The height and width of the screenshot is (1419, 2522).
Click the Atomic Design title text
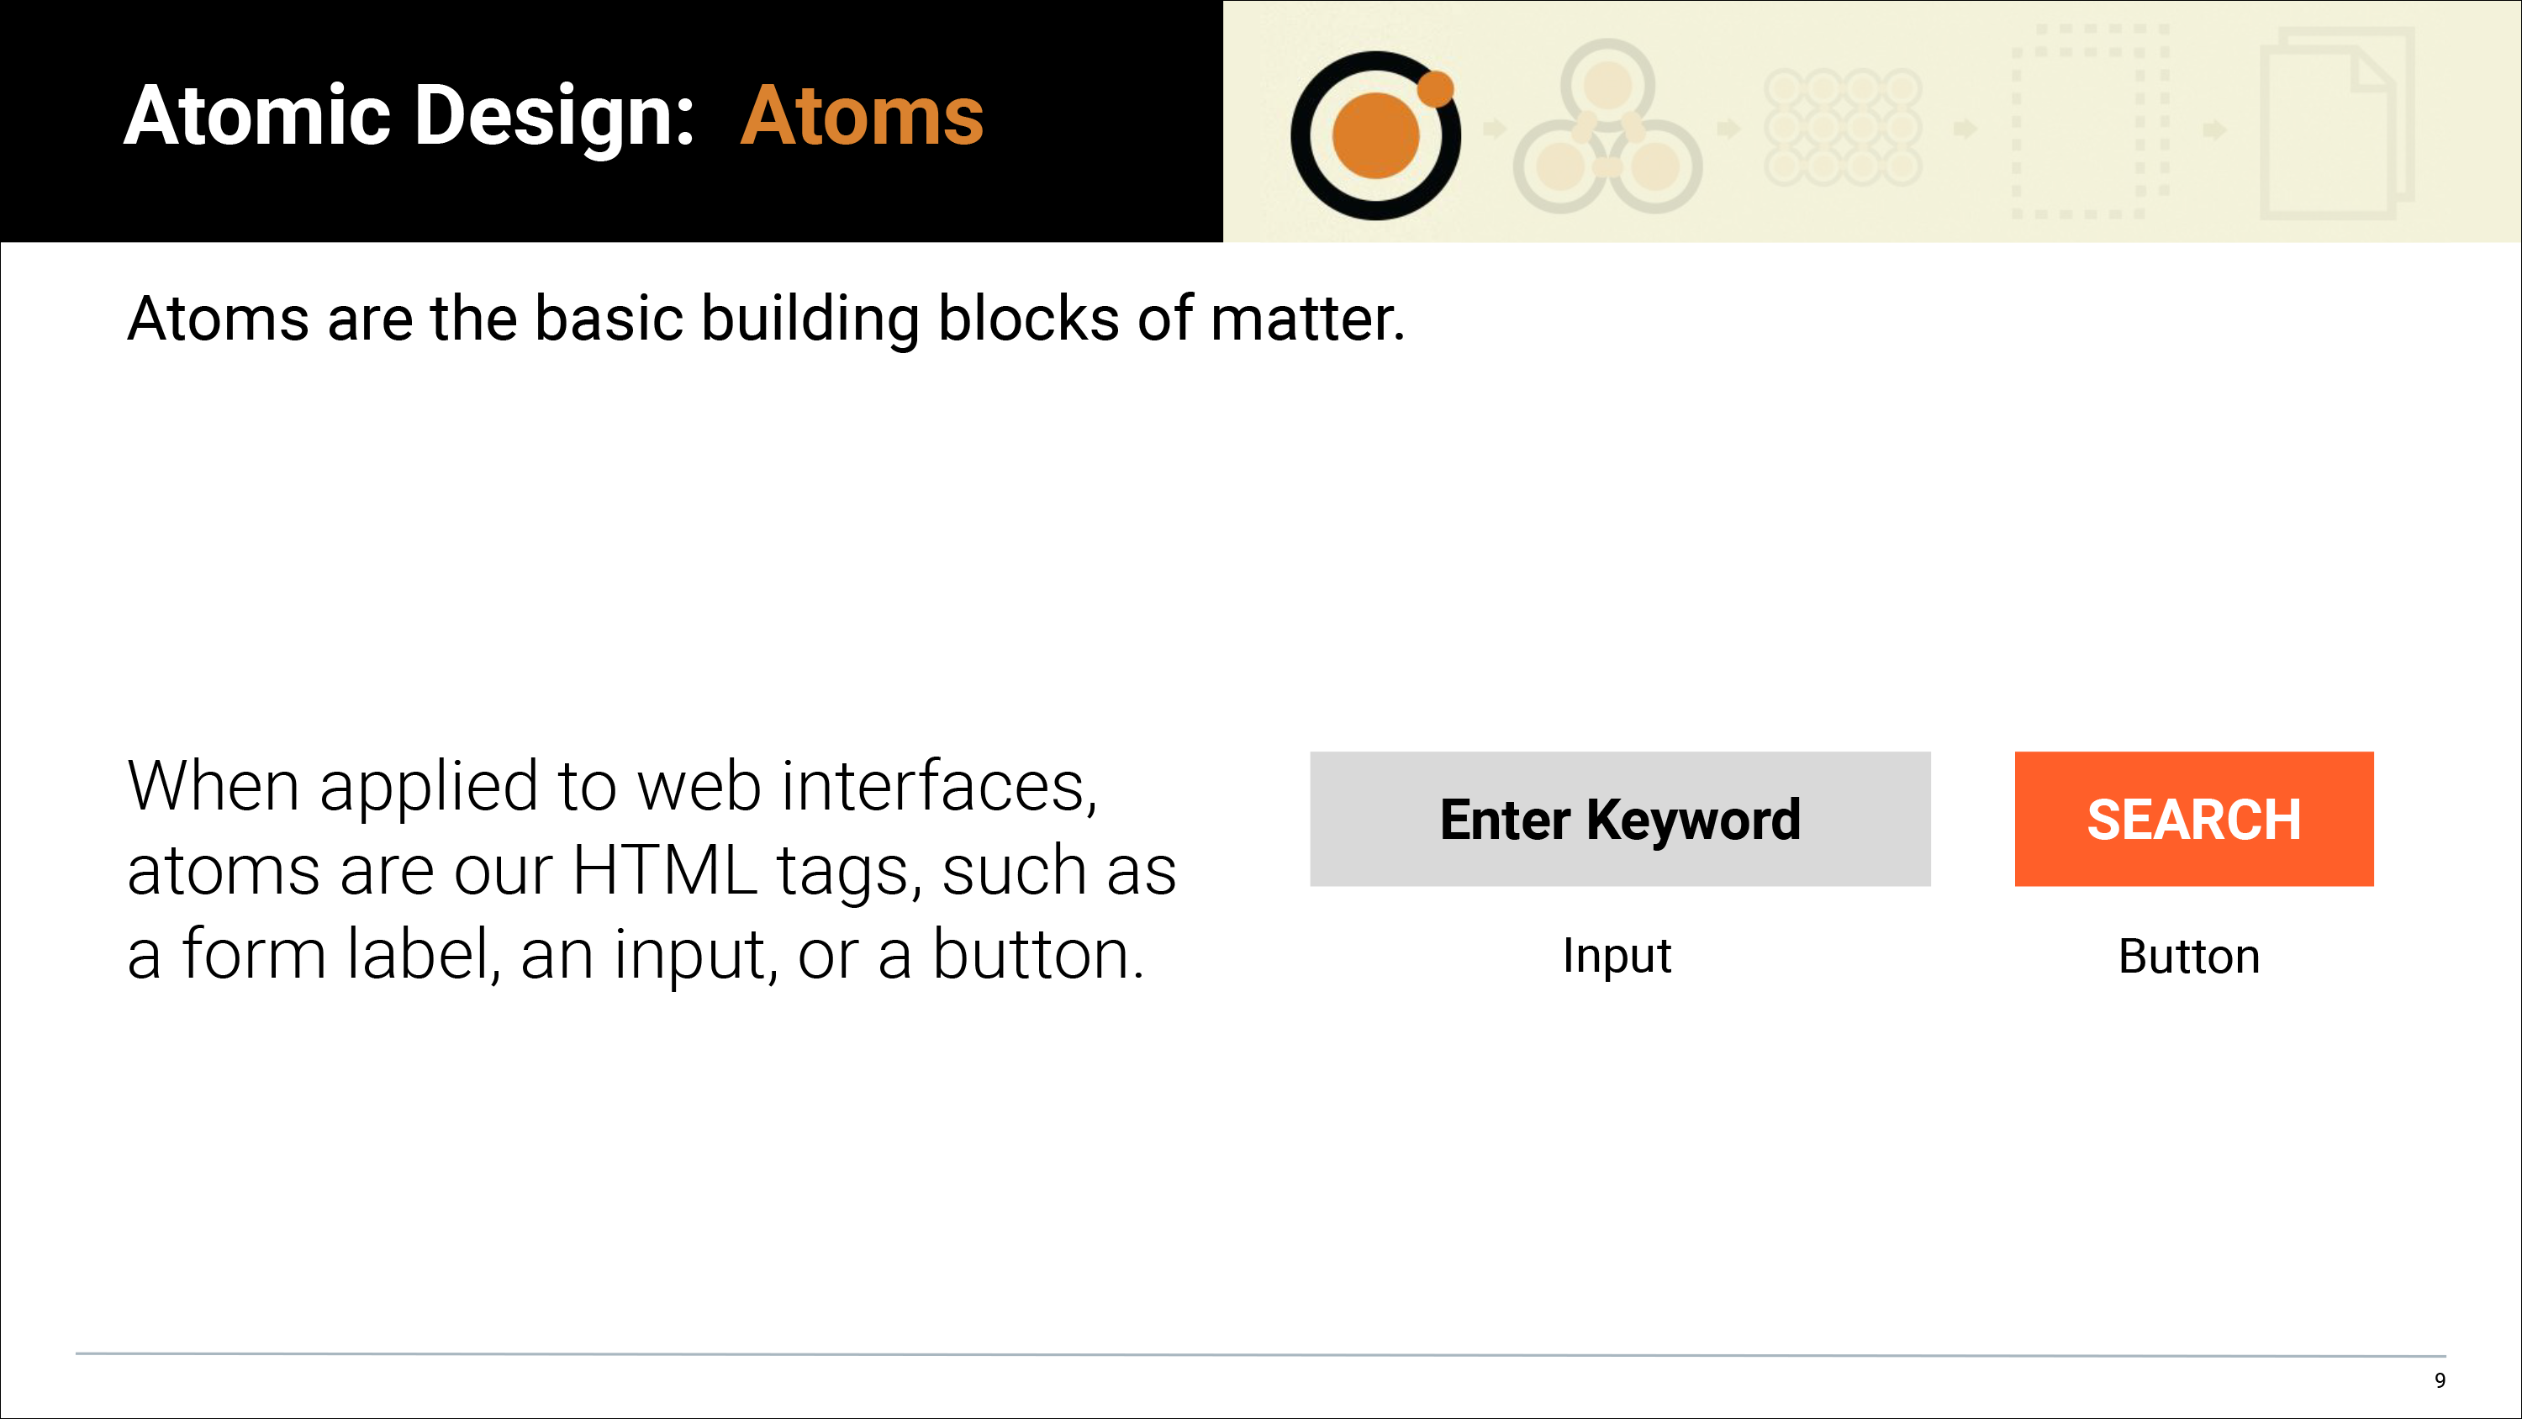pos(409,117)
